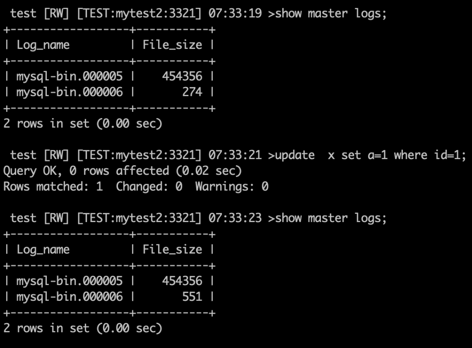Click mysql-bin.000006 next to size 551
This screenshot has height=348, width=472.
(x=69, y=297)
